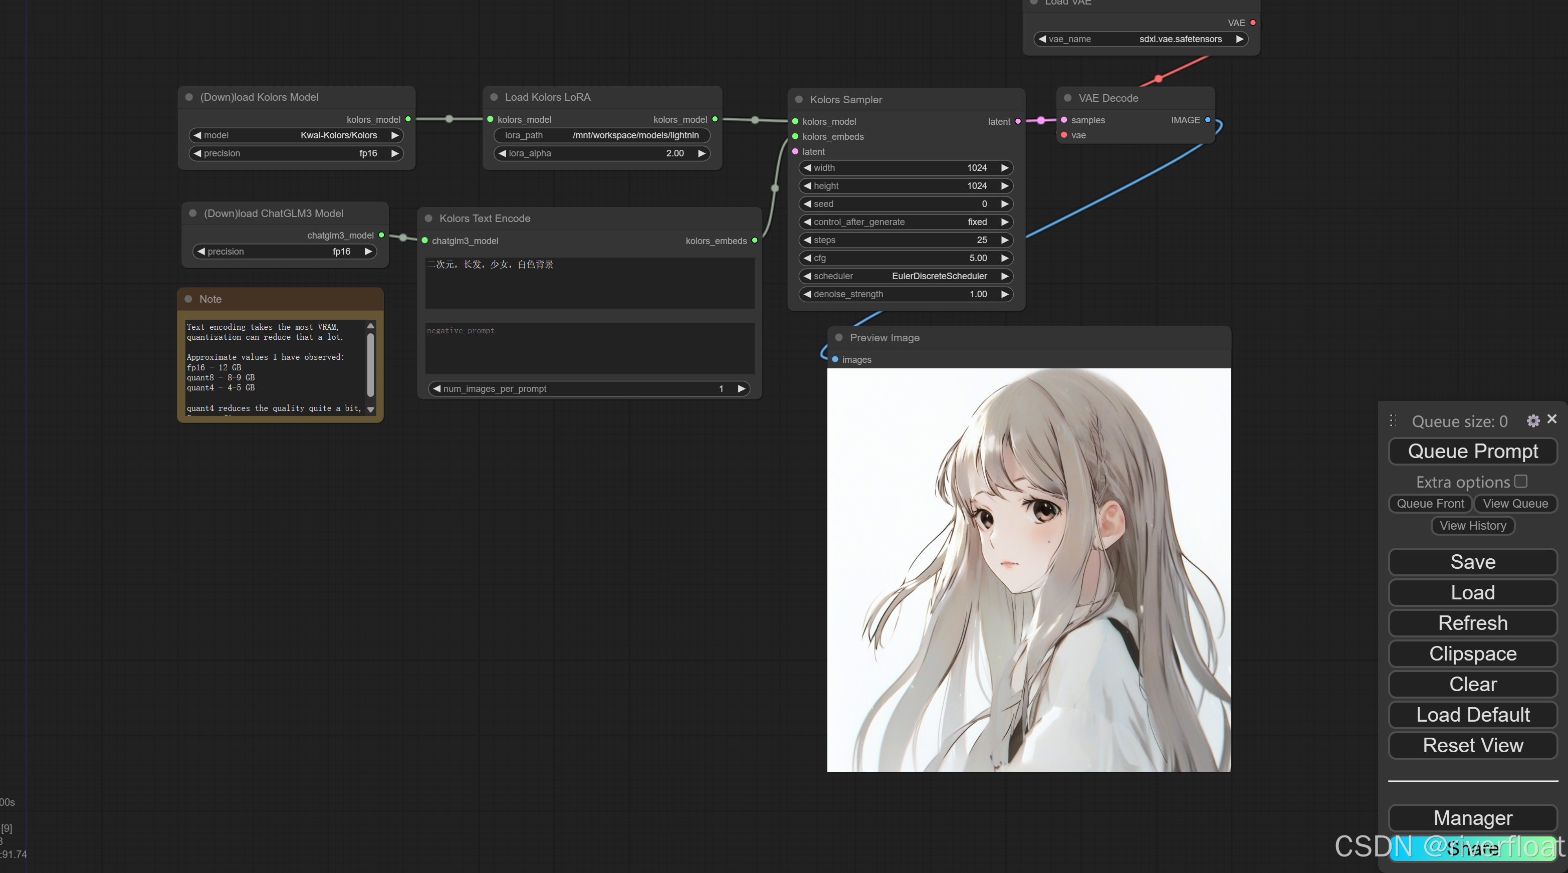This screenshot has height=873, width=1568.
Task: Collapse the VAE Decode node header dot
Action: (1067, 97)
